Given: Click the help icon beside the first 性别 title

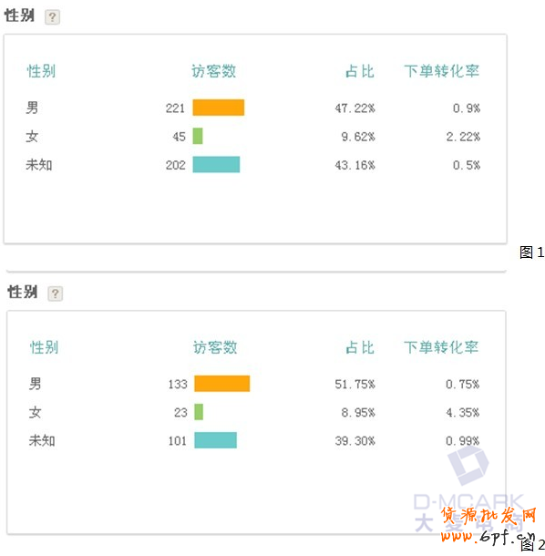Looking at the screenshot, I should point(52,17).
